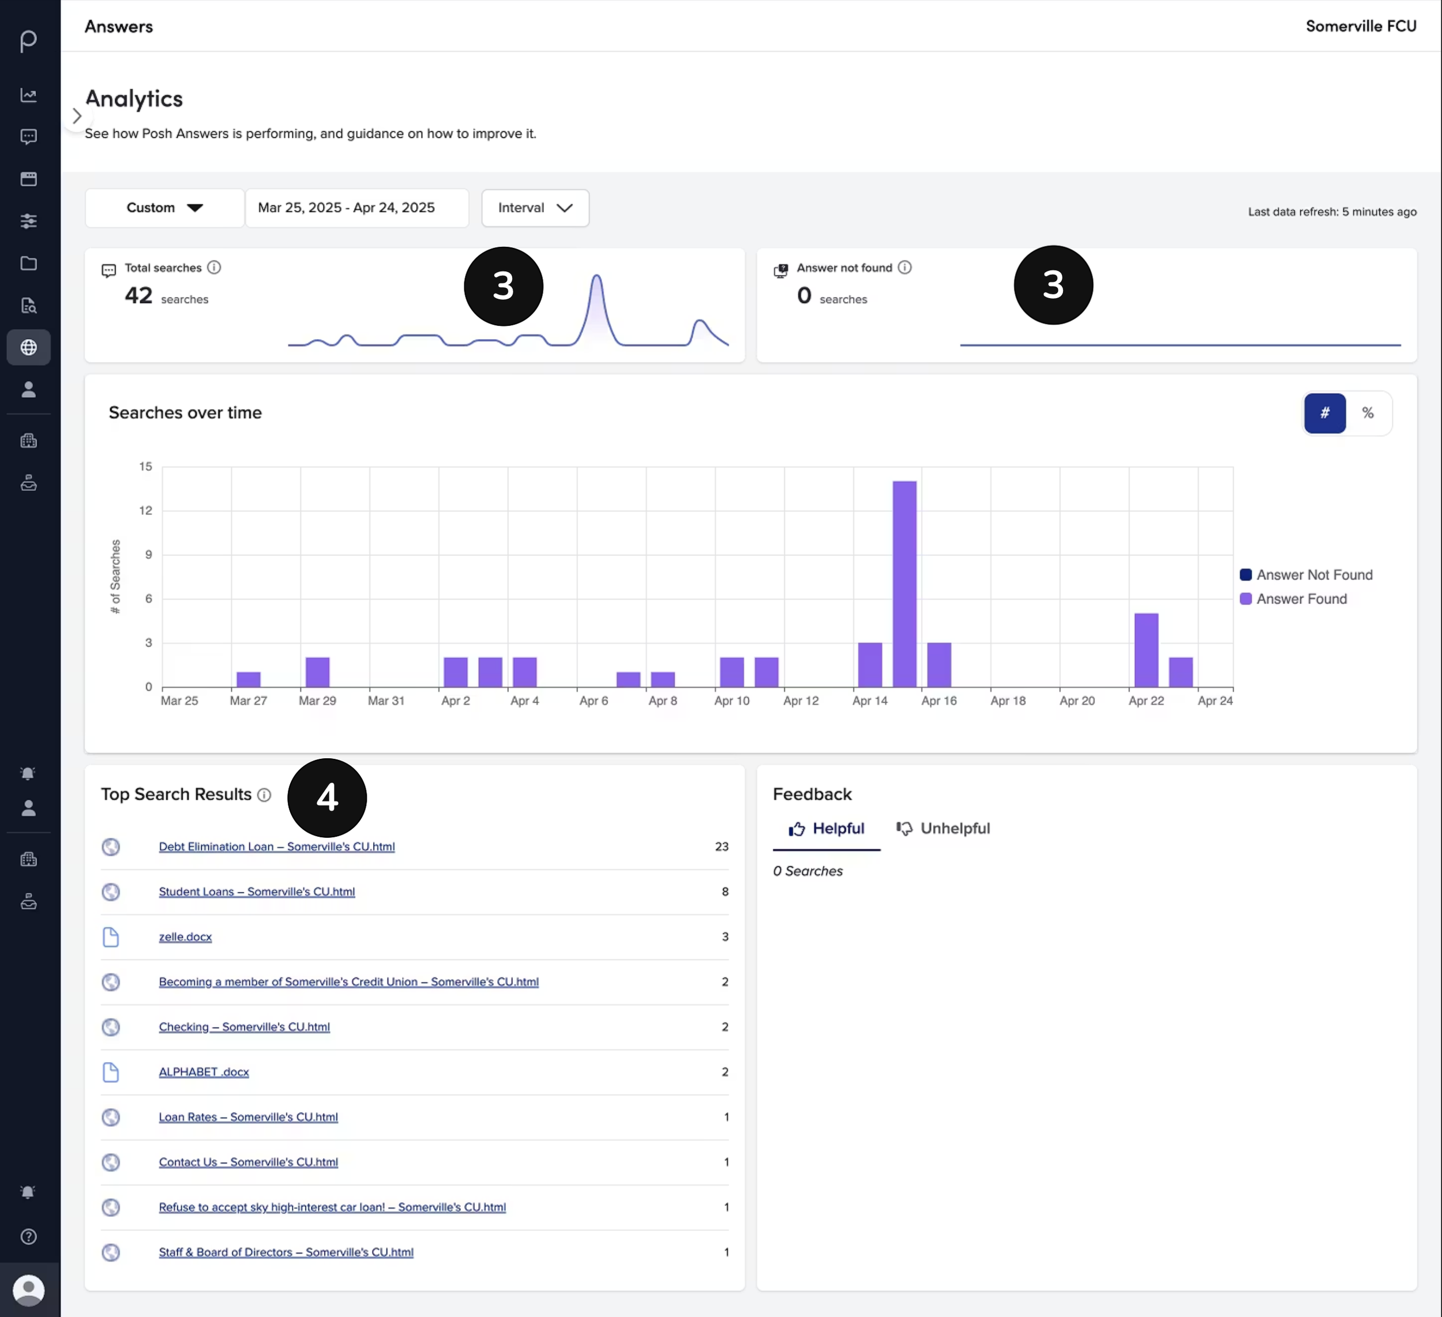Click the help question mark icon

pyautogui.click(x=29, y=1236)
